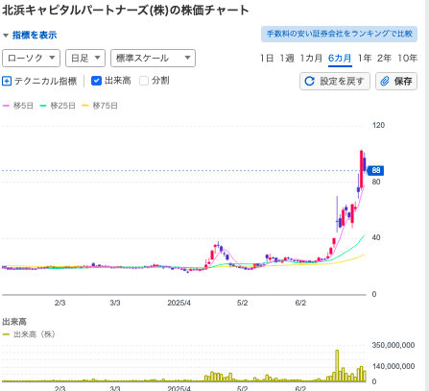This screenshot has width=429, height=391.
Task: Select the 1年 time range
Action: 365,59
